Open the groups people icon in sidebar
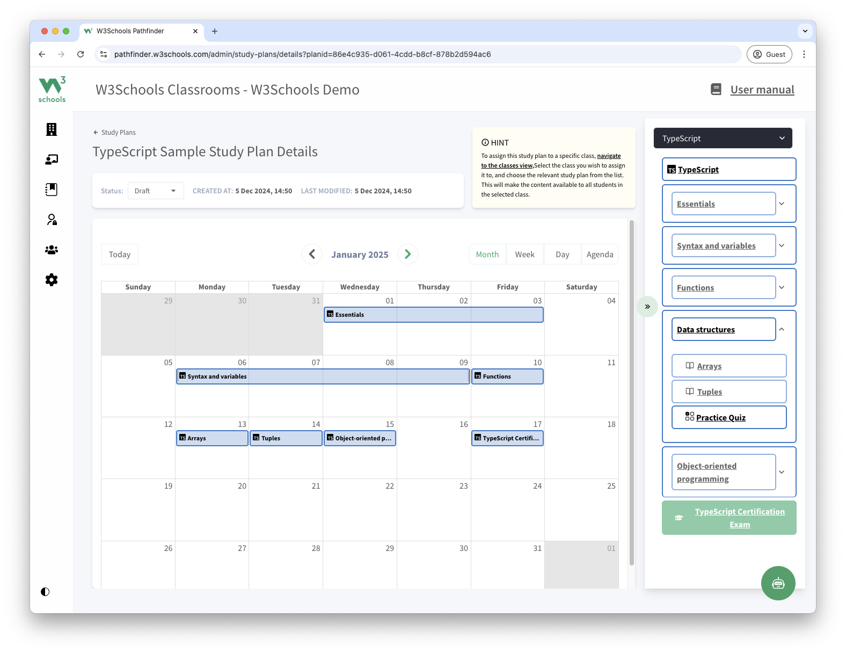This screenshot has width=846, height=653. 52,250
